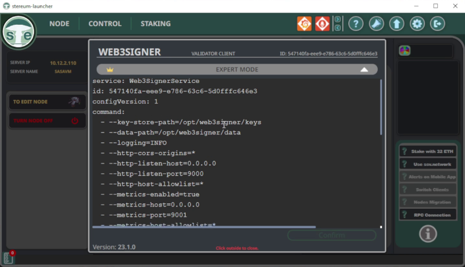Collapse Expert Mode with the up triangle
This screenshot has width=465, height=267.
[x=364, y=70]
